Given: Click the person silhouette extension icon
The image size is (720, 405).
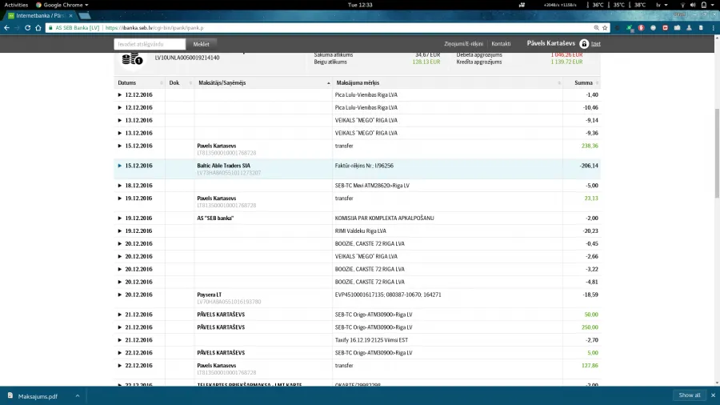Looking at the screenshot, I should pos(690,28).
